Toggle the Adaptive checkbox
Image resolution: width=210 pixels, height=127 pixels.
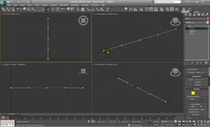coord(193,85)
